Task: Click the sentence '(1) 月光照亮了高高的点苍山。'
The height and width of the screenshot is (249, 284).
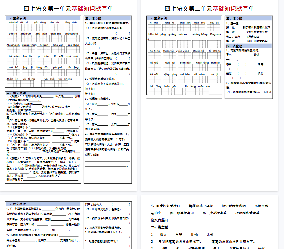Action: 105,84
